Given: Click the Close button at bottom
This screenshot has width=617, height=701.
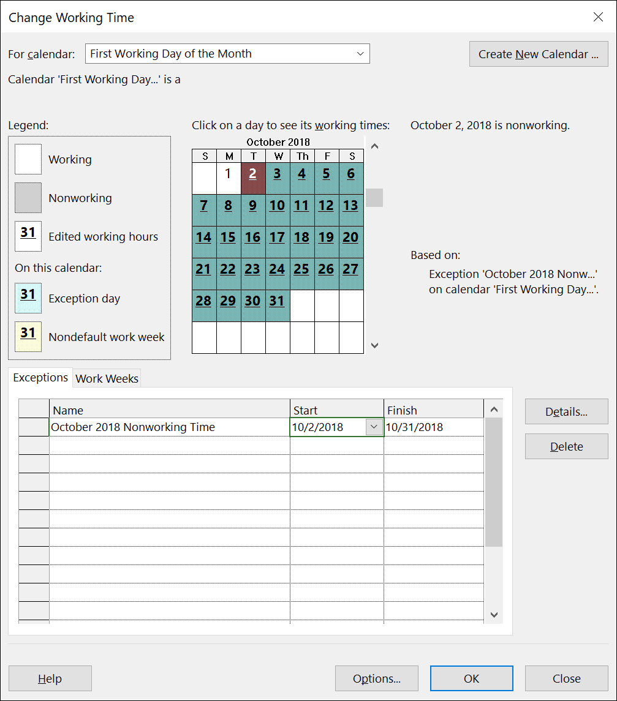Looking at the screenshot, I should tap(566, 678).
